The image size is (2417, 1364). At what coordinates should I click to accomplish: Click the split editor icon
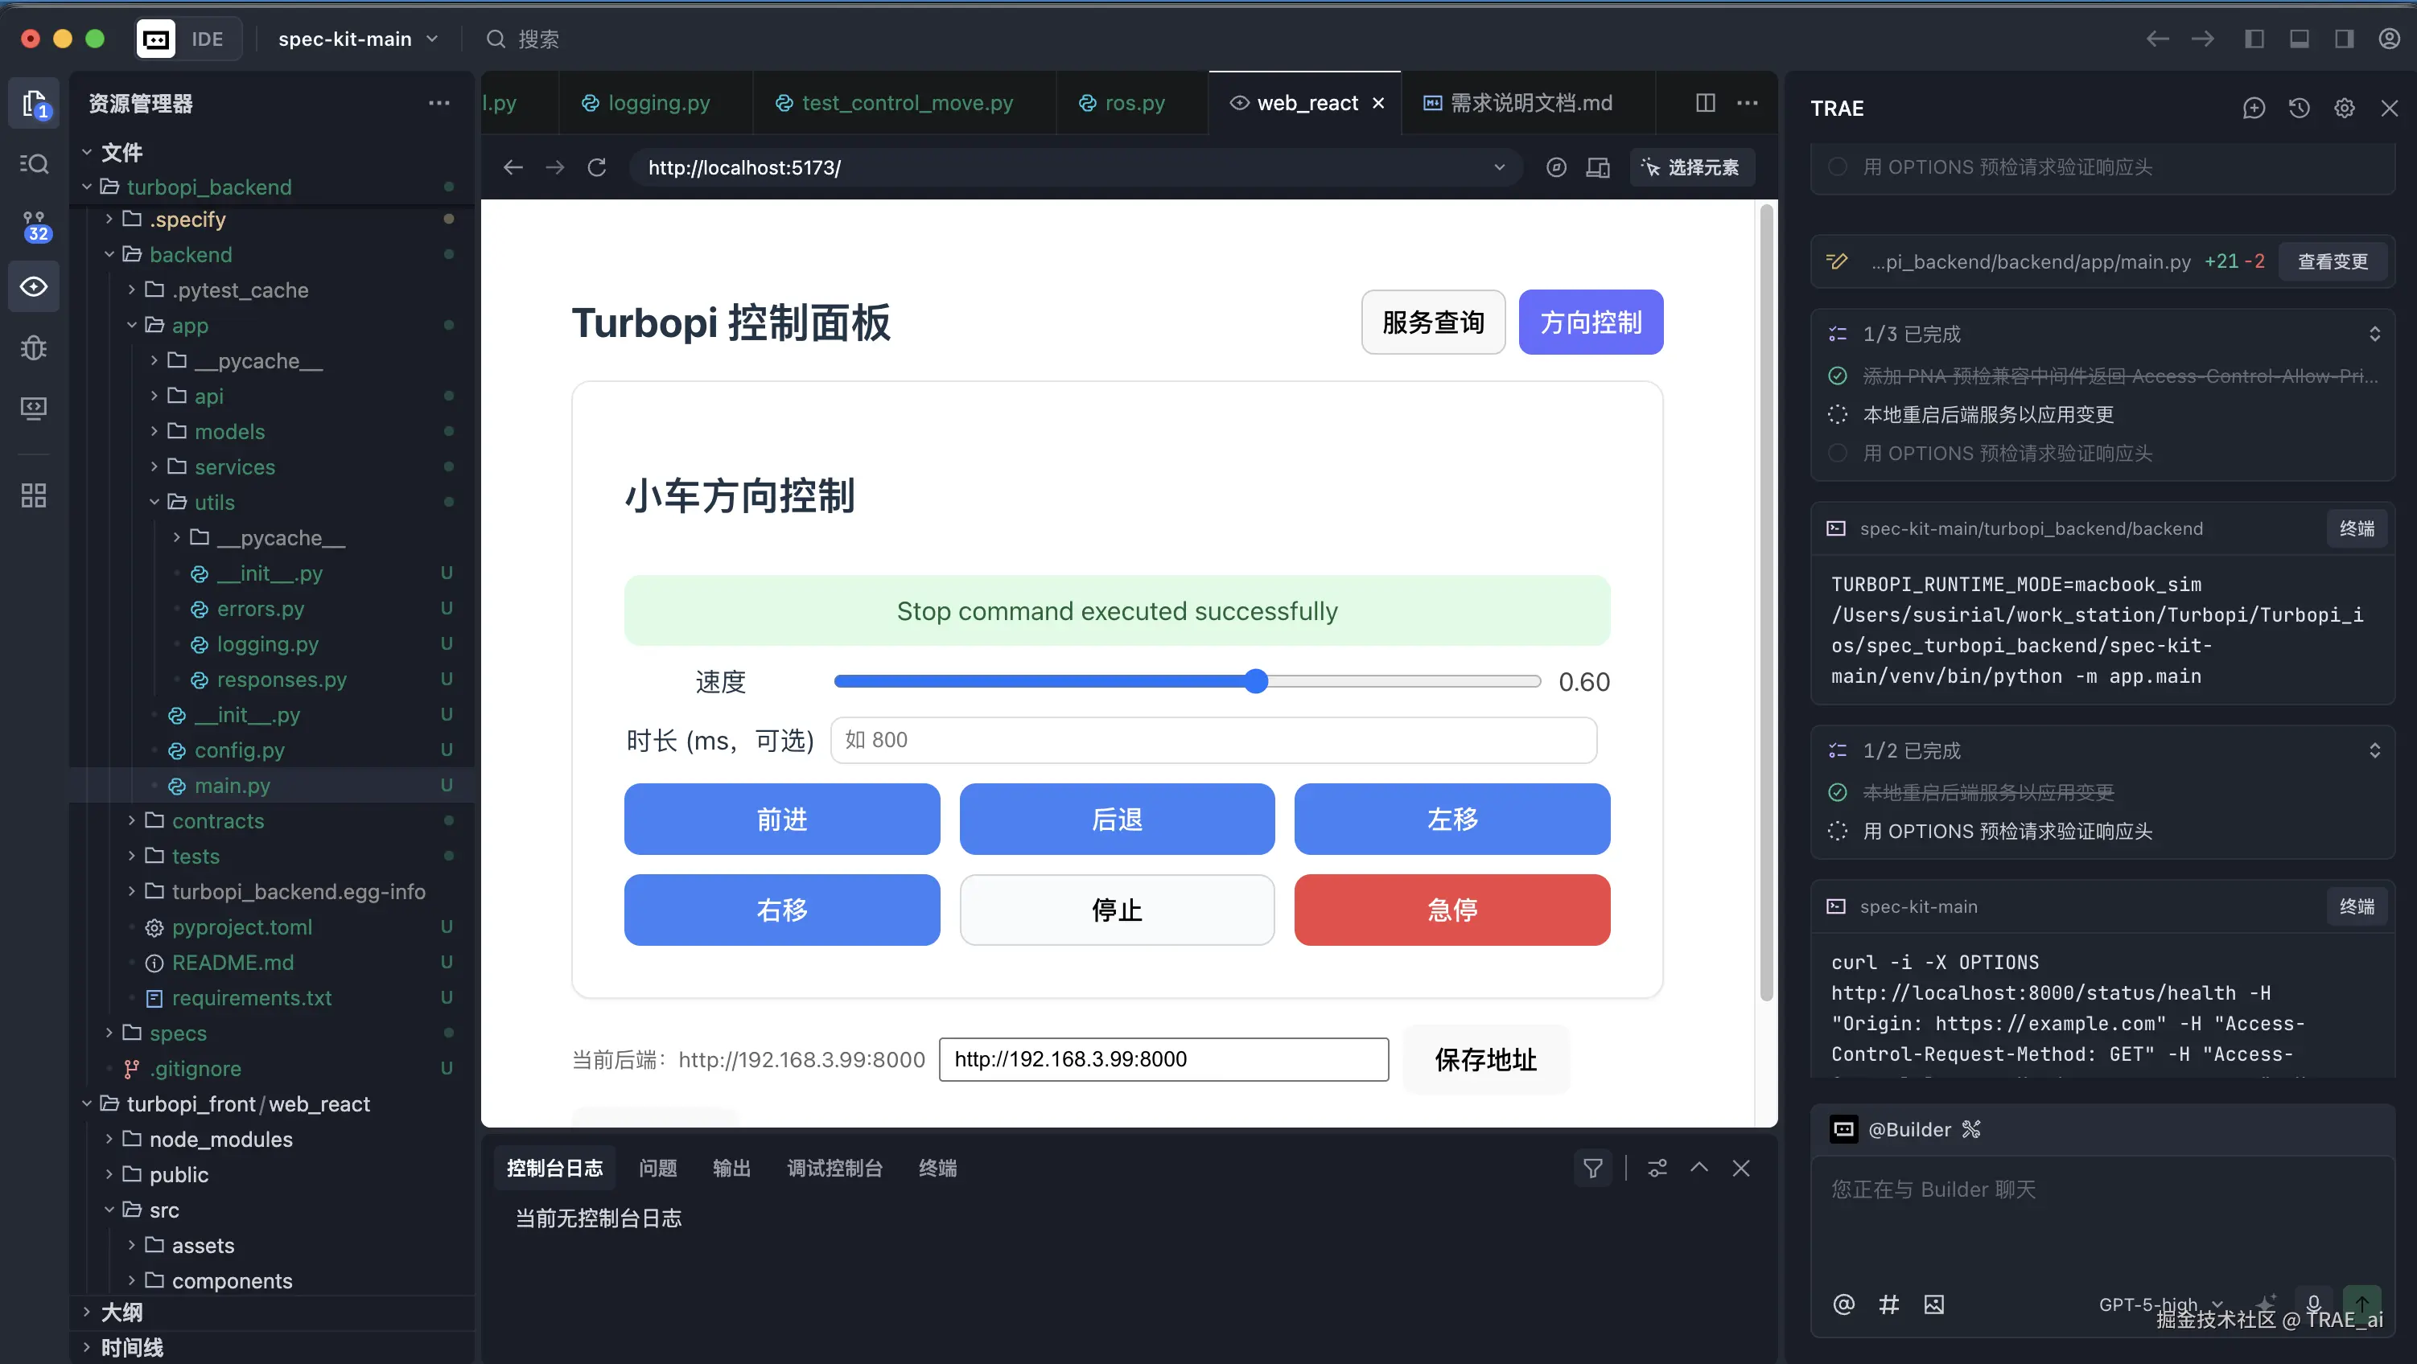(1705, 102)
